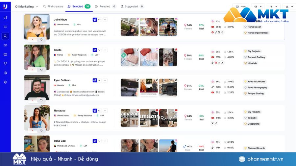296x166 pixels.
Task: Expand Isnata's status chevron
Action: click(99, 50)
